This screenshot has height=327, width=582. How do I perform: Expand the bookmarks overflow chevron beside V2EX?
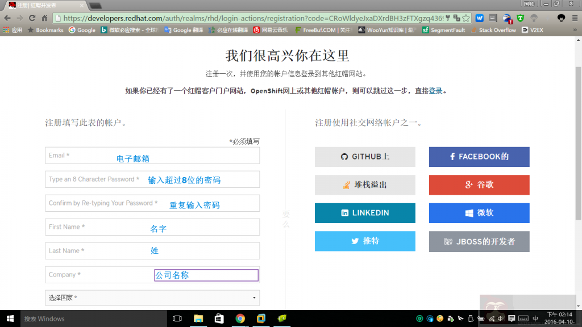pos(576,30)
